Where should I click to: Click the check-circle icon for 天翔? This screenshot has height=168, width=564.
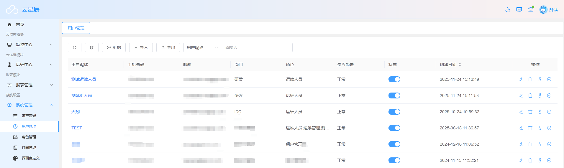pyautogui.click(x=549, y=112)
